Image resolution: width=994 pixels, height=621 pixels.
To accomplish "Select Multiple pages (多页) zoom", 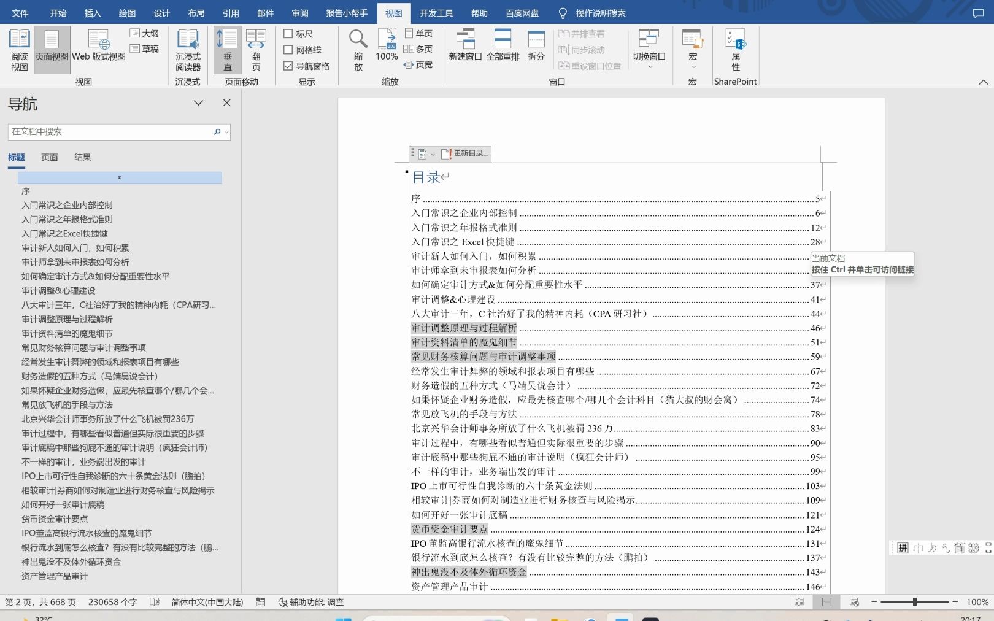I will (418, 48).
